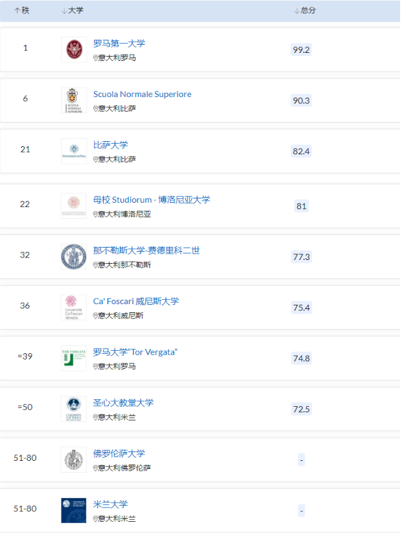This screenshot has width=402, height=533.
Task: Open the 比萨大学 university page
Action: (110, 145)
